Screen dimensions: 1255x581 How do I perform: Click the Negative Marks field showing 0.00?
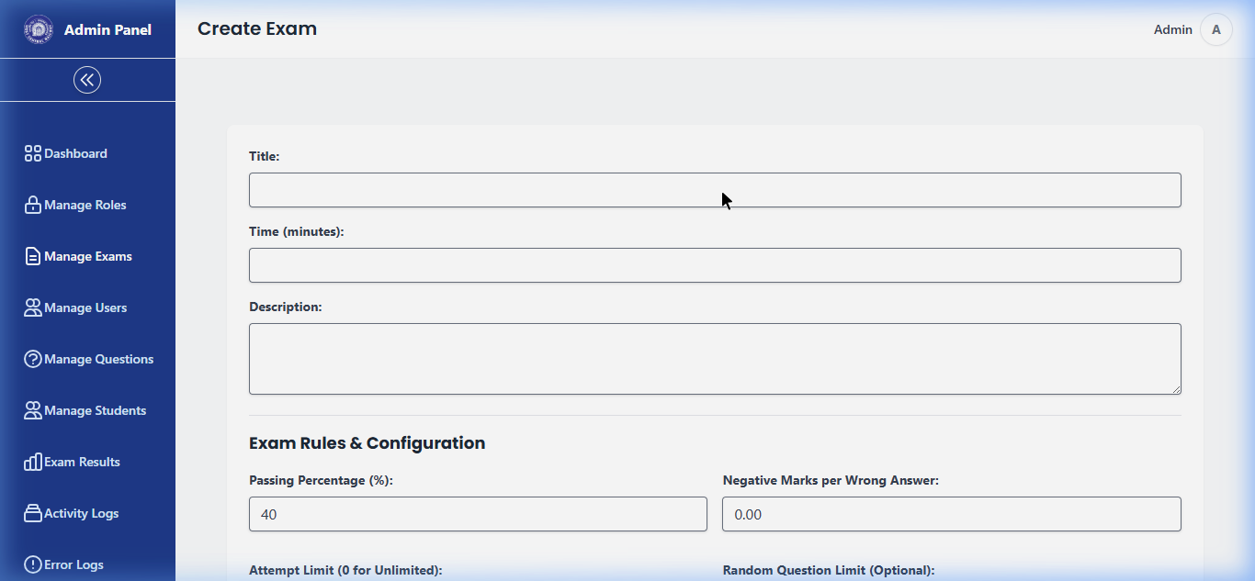[952, 514]
